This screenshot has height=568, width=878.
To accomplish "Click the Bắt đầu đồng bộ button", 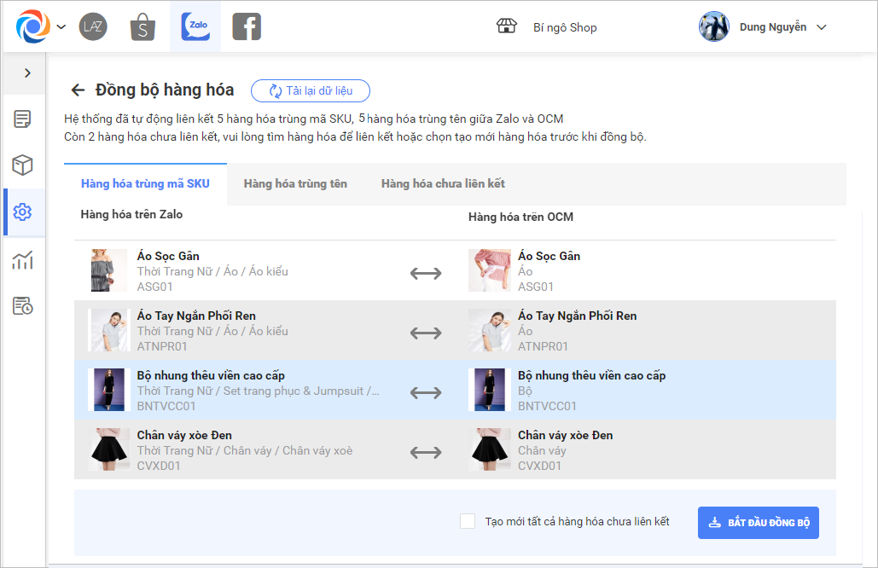I will pyautogui.click(x=758, y=522).
